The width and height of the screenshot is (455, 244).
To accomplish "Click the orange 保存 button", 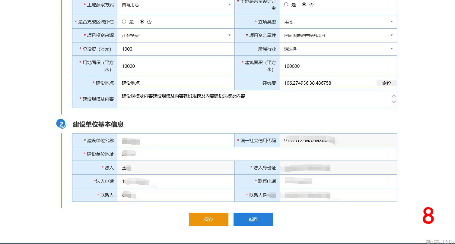I will tap(208, 219).
